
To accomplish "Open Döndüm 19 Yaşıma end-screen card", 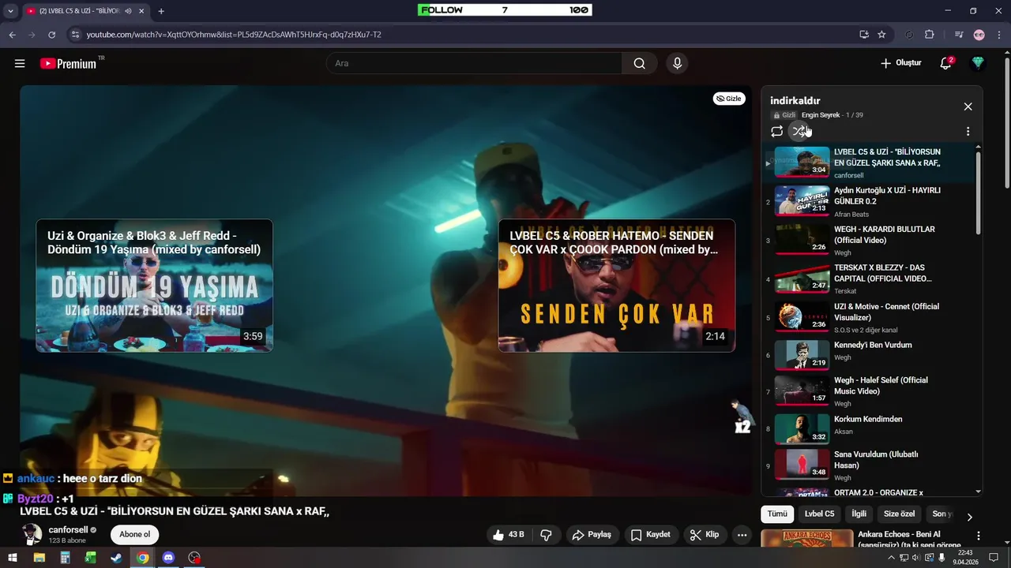I will point(154,286).
